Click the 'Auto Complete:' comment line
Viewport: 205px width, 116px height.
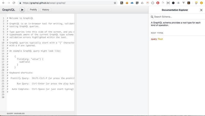coord(40,89)
